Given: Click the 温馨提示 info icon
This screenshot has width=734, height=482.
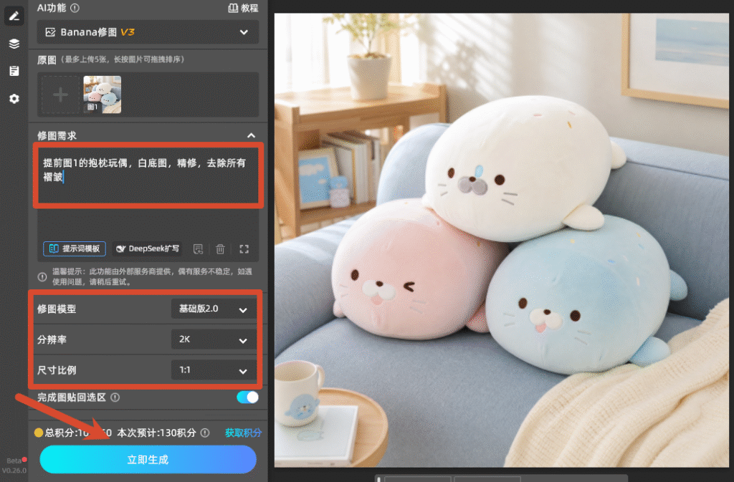Looking at the screenshot, I should (x=42, y=276).
